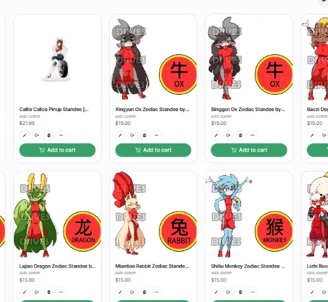This screenshot has width=328, height=302.
Task: Click the pencil icon for Xingyun Ox Standee
Action: pyautogui.click(x=120, y=135)
